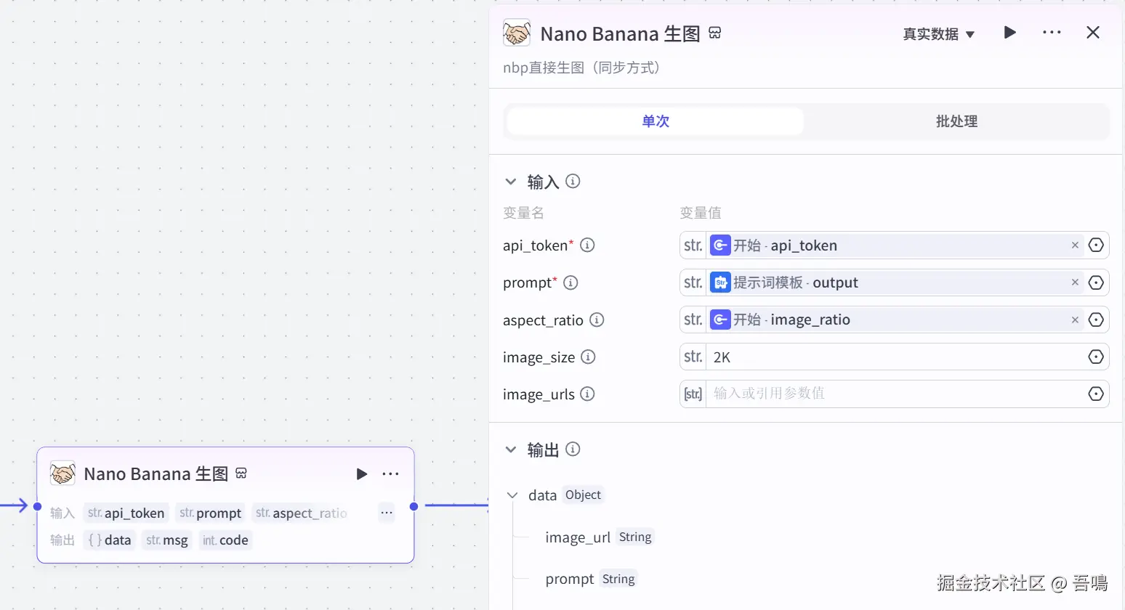
Task: Open the panel header more options menu
Action: (x=1052, y=33)
